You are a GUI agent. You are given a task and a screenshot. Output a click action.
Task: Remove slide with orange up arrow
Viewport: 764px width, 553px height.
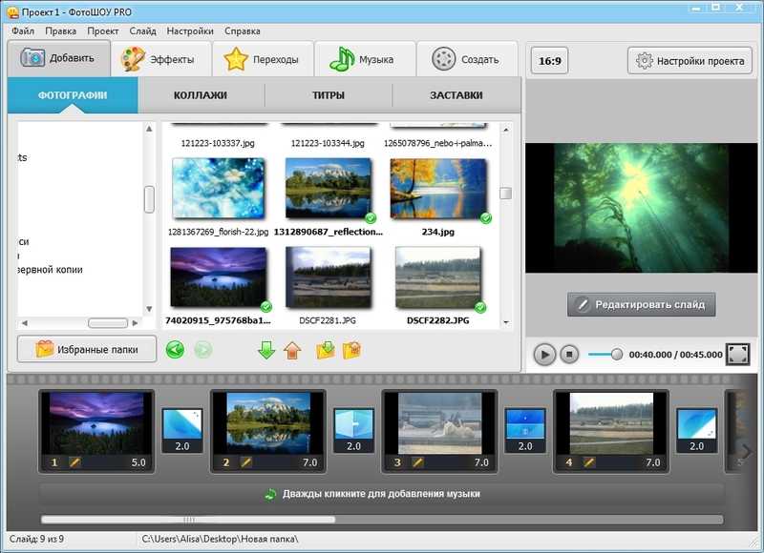(x=292, y=350)
